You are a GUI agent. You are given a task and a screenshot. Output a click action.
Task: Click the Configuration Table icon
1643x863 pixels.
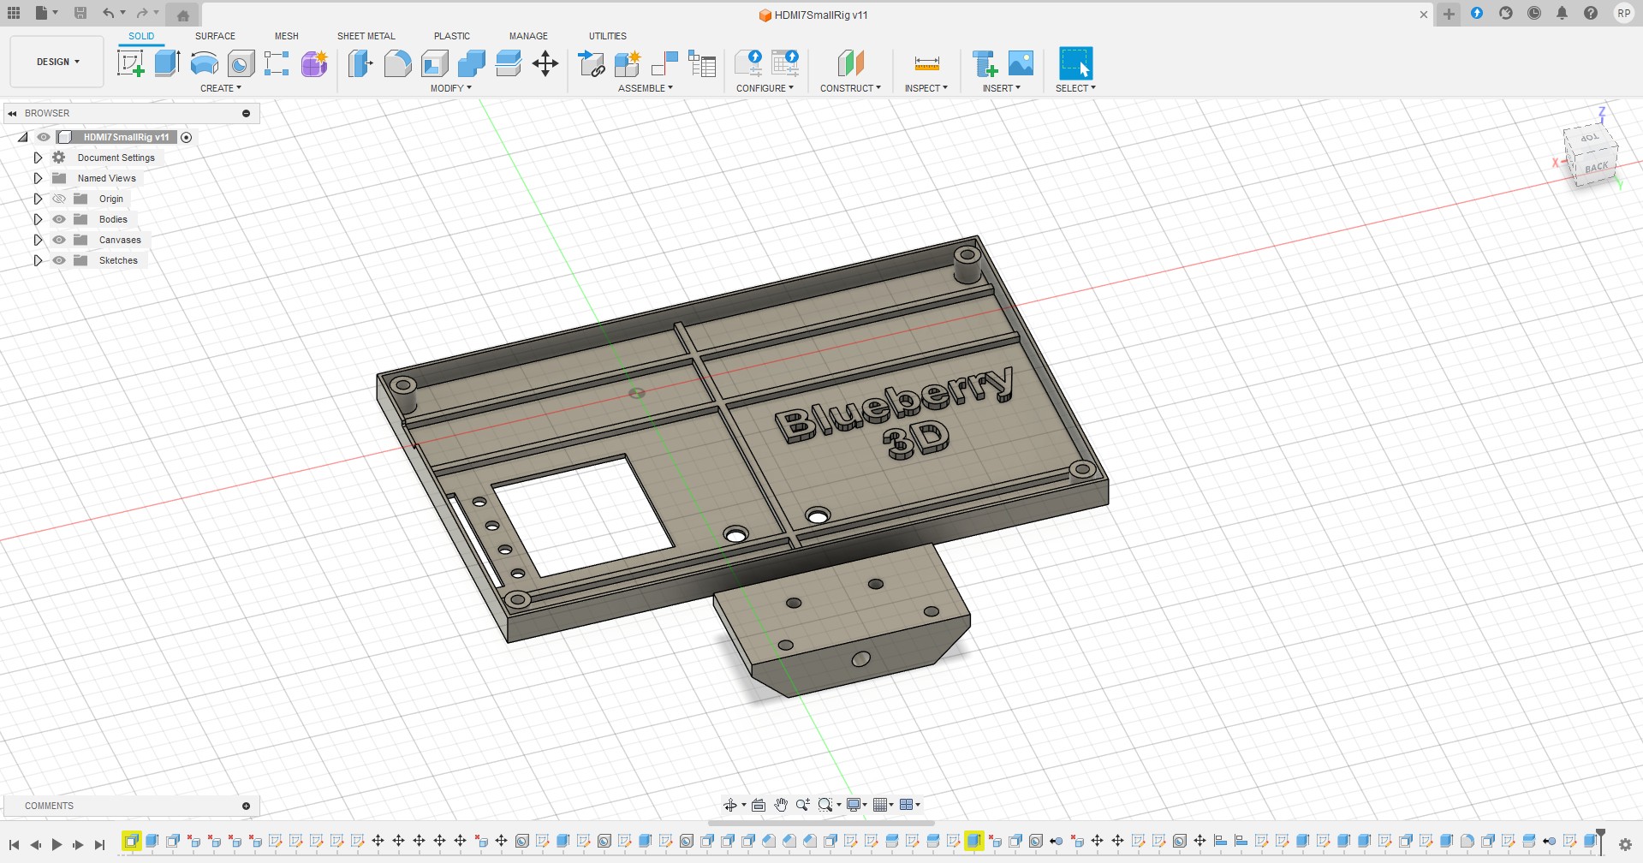point(785,63)
